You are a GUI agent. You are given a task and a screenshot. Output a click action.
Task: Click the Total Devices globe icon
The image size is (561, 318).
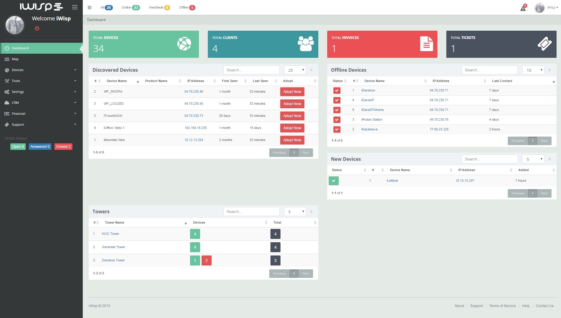[184, 44]
